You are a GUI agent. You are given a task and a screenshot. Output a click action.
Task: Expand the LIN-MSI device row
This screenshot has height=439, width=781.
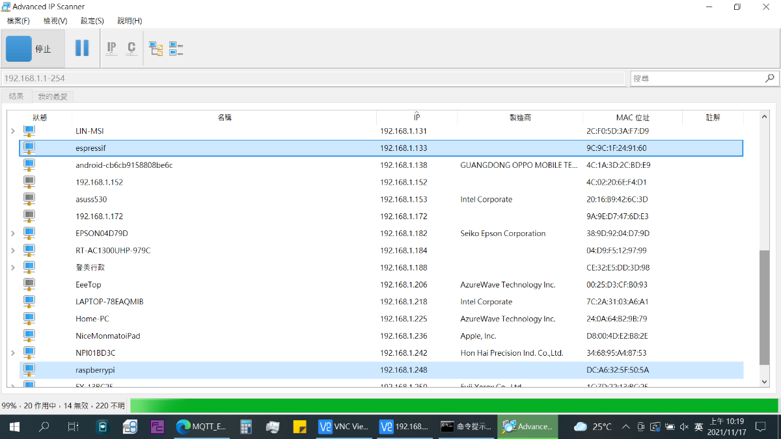pos(12,131)
